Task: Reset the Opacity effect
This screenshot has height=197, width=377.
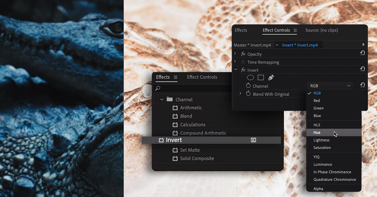Action: tap(362, 53)
